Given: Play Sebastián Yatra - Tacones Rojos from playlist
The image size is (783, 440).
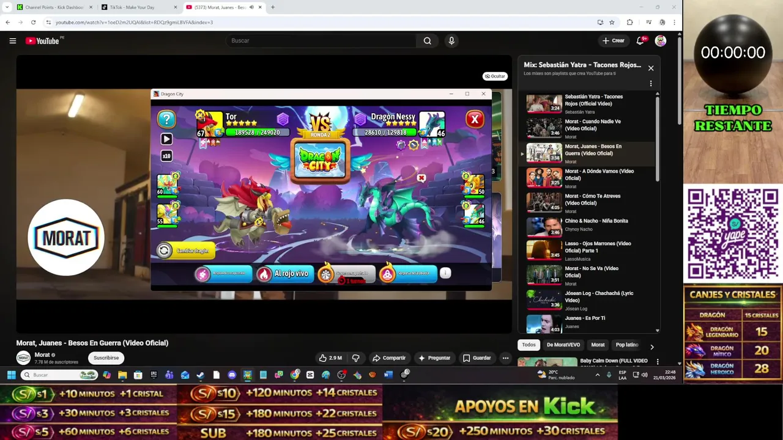Looking at the screenshot, I should click(x=587, y=104).
